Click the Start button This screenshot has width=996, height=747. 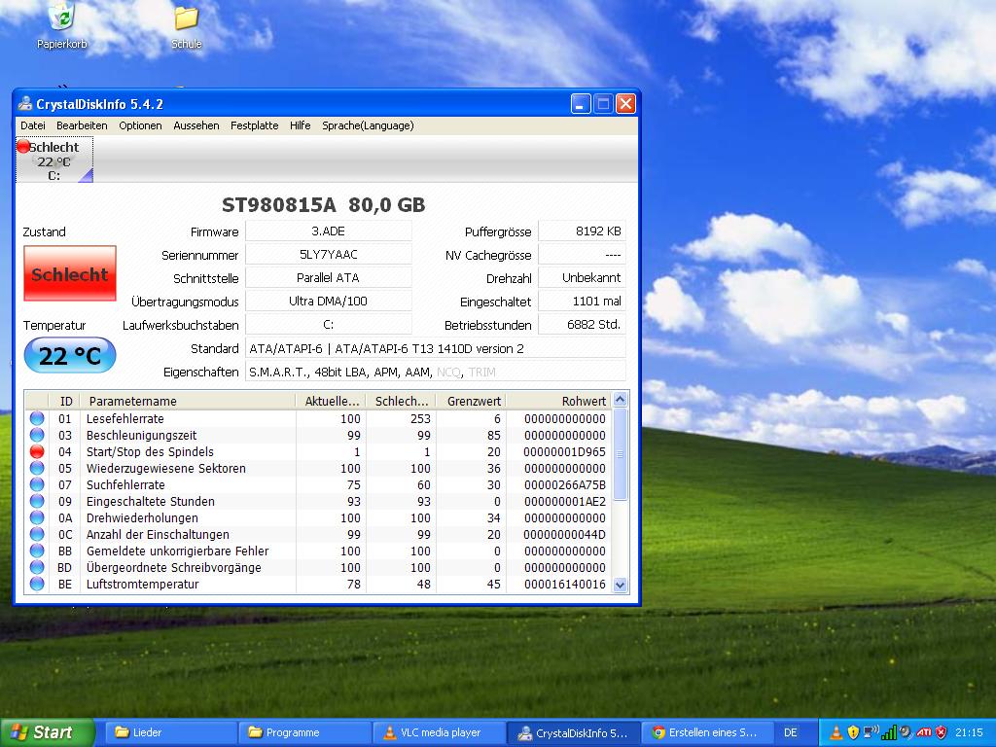46,732
